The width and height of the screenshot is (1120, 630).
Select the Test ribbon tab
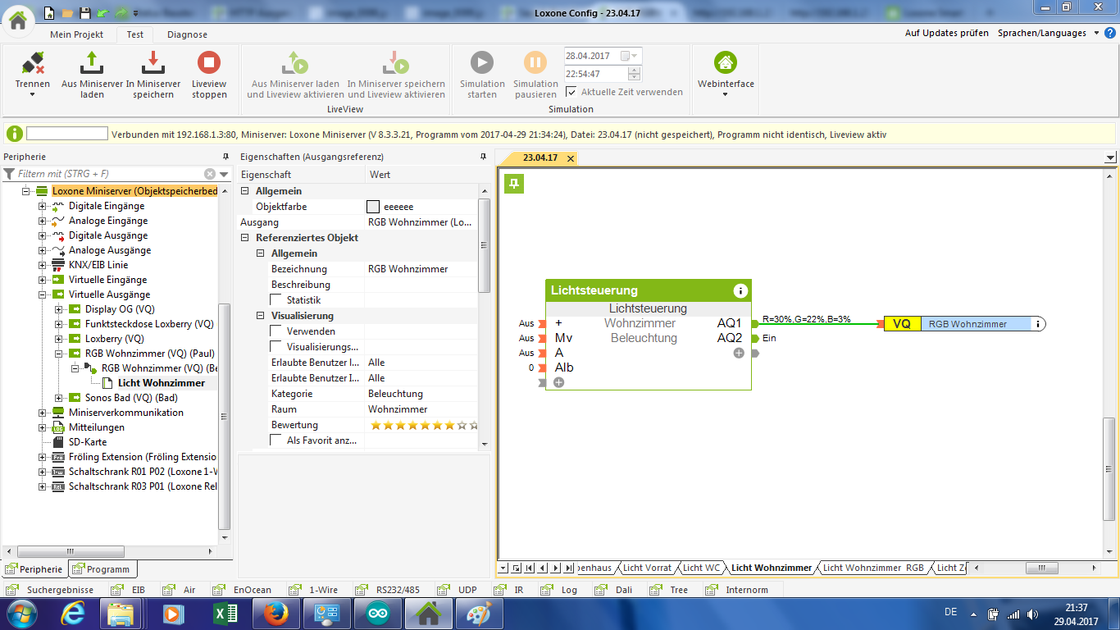coord(135,34)
